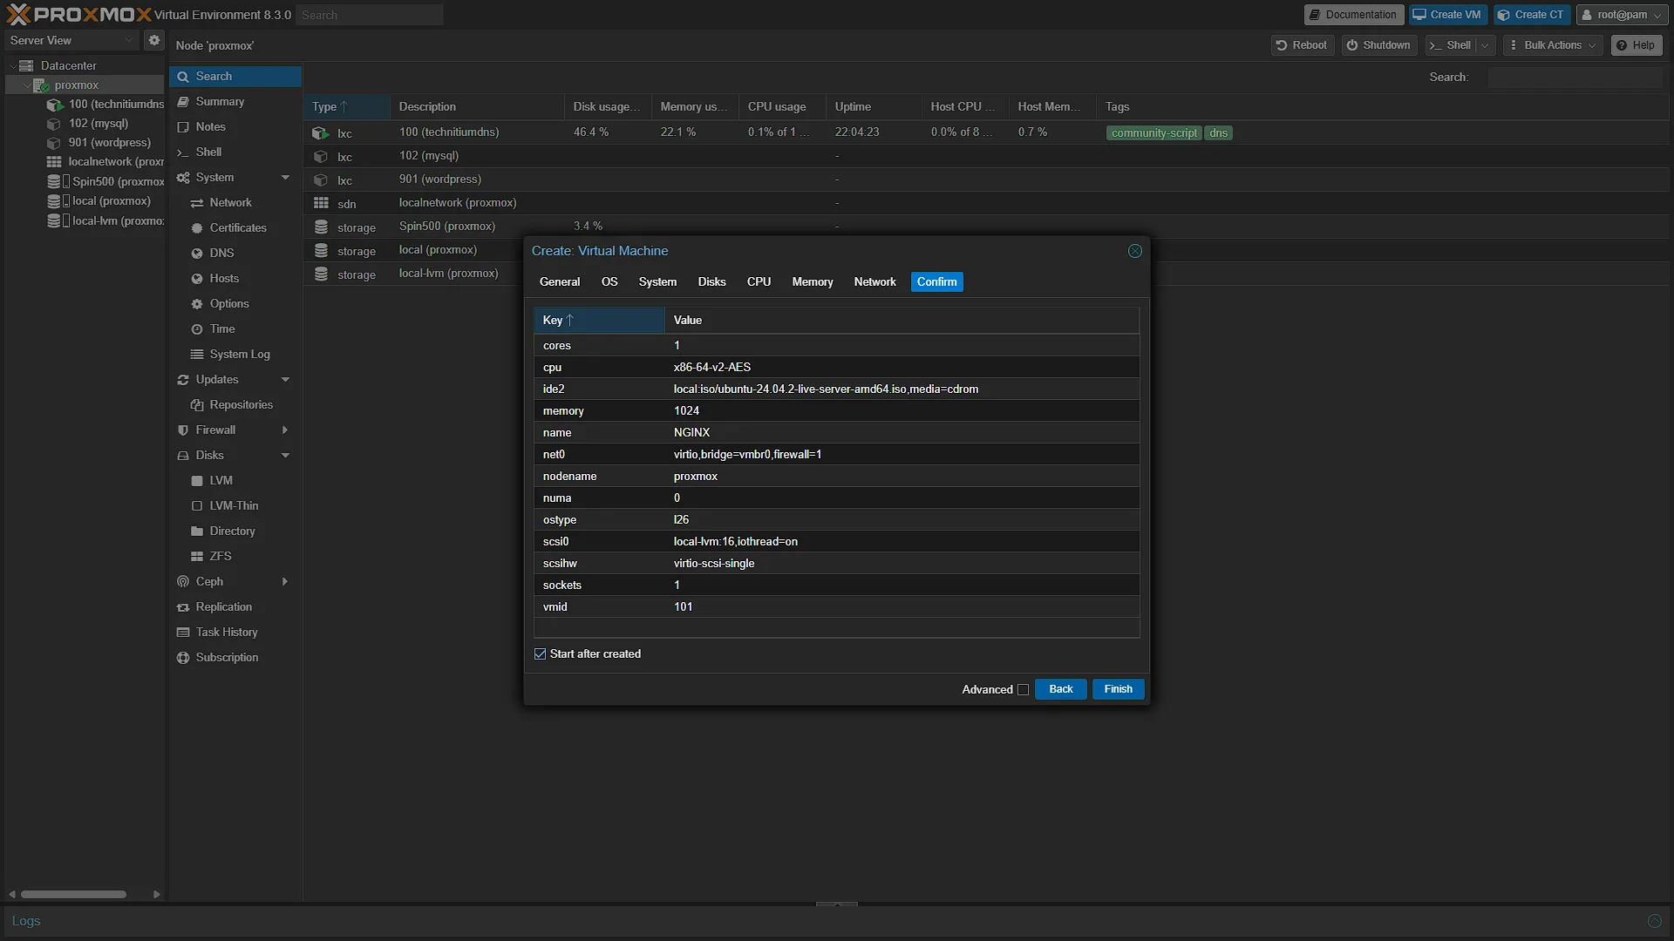The width and height of the screenshot is (1674, 941).
Task: Click the Reboot button
Action: (1302, 45)
